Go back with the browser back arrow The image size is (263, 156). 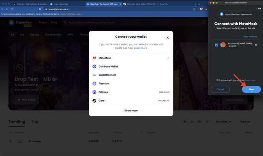(x=2, y=9)
